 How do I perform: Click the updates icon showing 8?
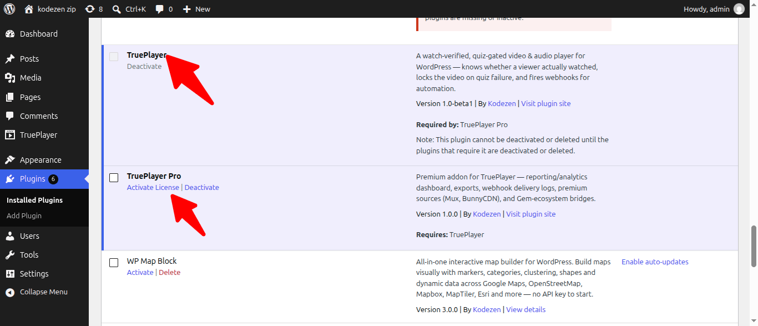89,9
